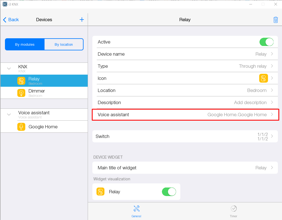Click the Google Home microphone icon
Screen dimensions: 282x220
click(x=21, y=127)
